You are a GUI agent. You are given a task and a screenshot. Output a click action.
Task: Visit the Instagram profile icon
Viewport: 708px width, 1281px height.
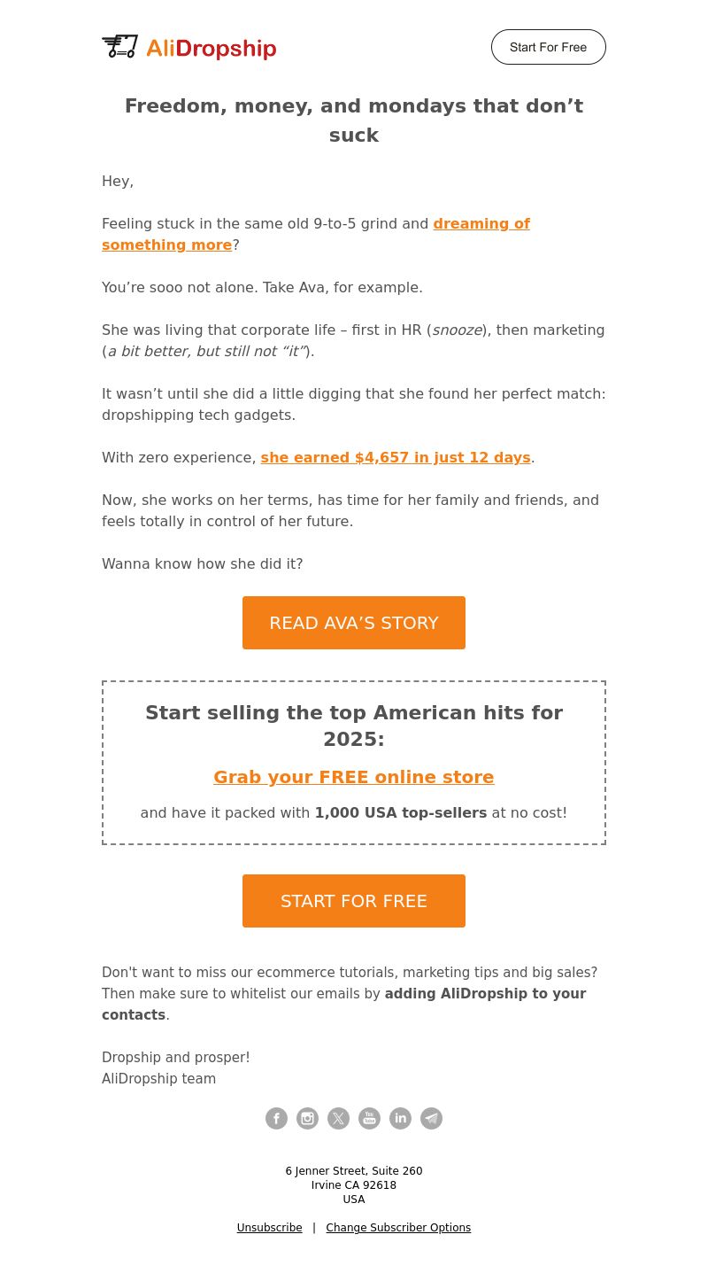pyautogui.click(x=307, y=1118)
